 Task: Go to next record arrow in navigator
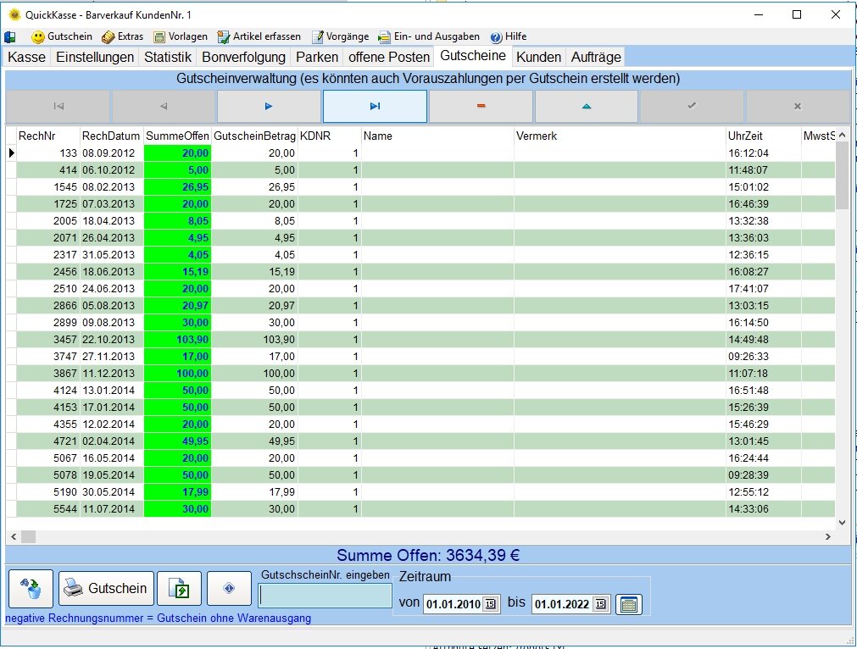click(269, 107)
